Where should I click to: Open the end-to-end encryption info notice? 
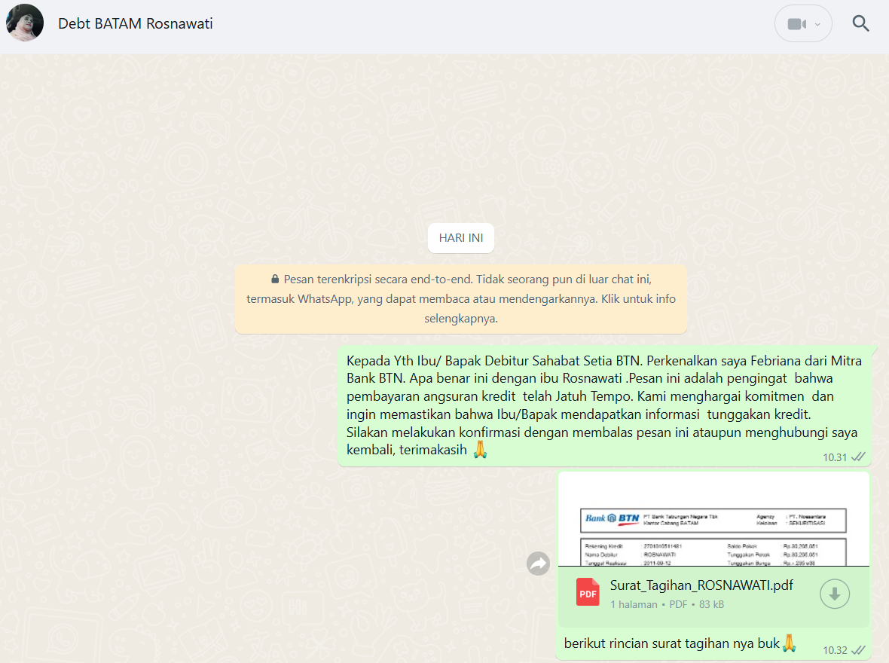coord(460,299)
